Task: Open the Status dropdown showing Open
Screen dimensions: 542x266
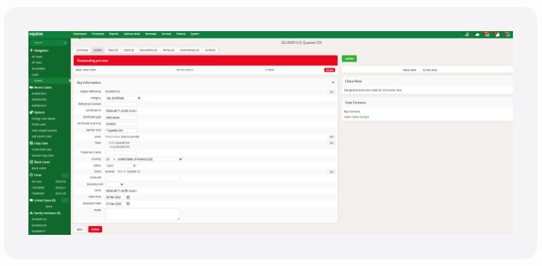Action: [120, 166]
